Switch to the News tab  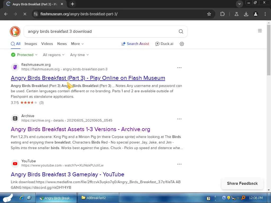[62, 44]
